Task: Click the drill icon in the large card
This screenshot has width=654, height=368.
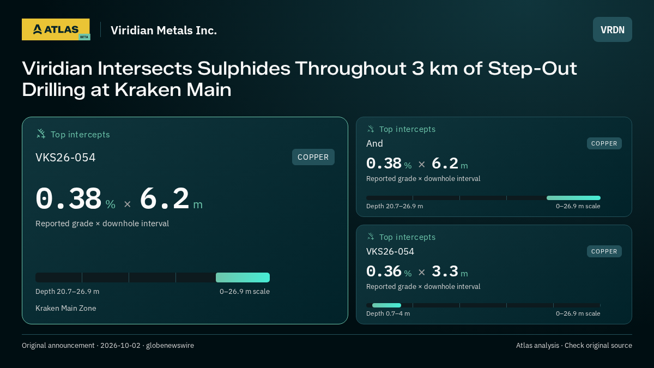Action: [41, 134]
